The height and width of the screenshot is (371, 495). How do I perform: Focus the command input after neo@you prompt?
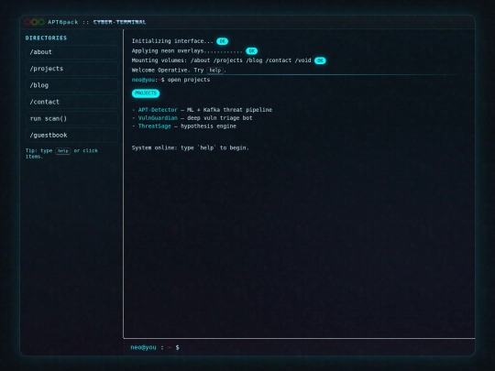pos(325,347)
